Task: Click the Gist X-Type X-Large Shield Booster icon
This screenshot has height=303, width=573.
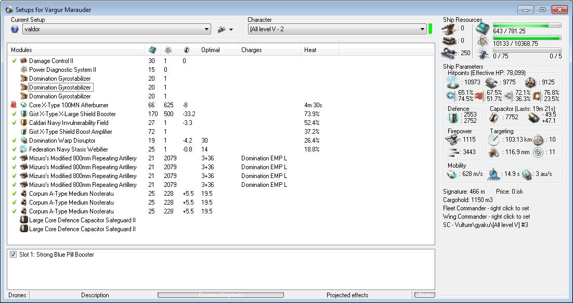Action: pos(24,114)
